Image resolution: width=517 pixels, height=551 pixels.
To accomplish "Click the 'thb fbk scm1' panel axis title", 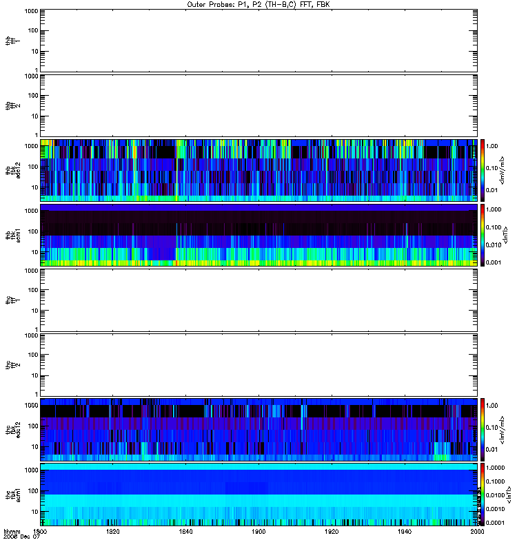I will tap(13, 236).
